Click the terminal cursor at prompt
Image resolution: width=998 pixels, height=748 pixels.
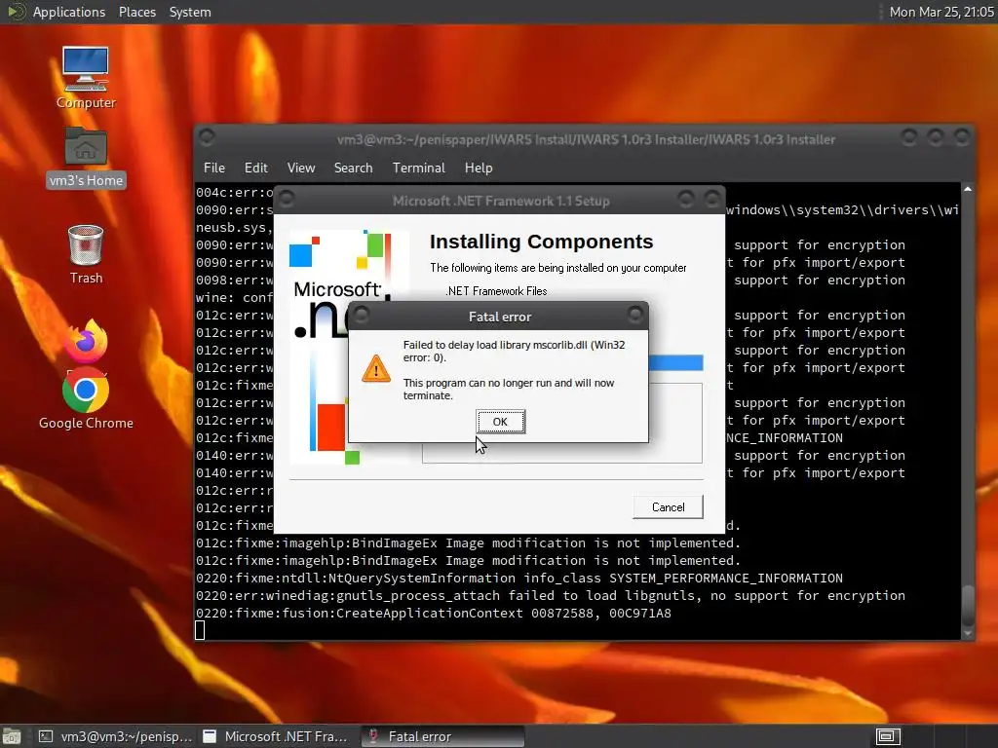200,630
